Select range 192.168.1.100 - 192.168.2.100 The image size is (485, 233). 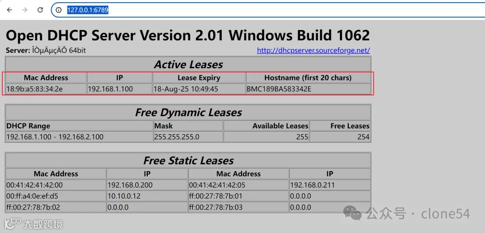click(x=55, y=136)
